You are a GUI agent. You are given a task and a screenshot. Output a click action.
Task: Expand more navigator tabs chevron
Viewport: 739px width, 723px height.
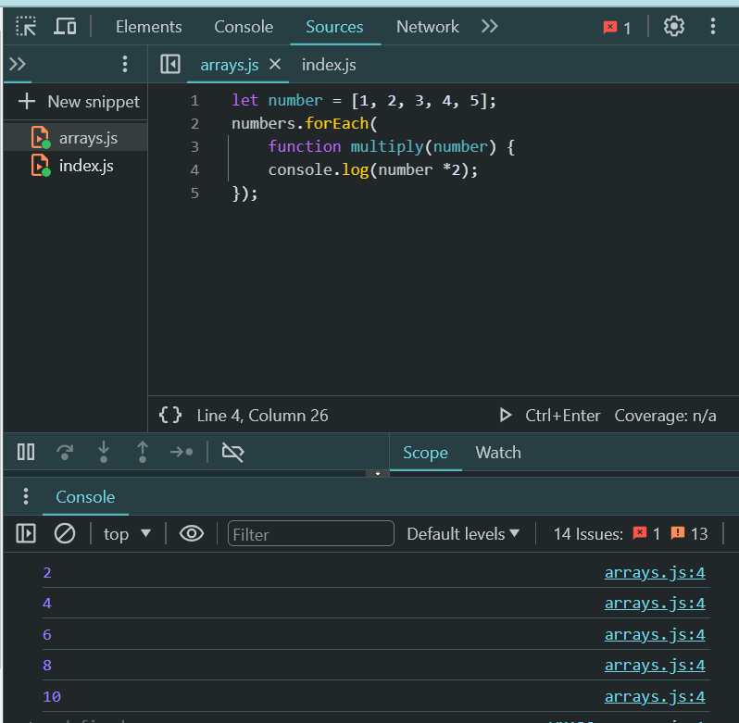coord(18,64)
